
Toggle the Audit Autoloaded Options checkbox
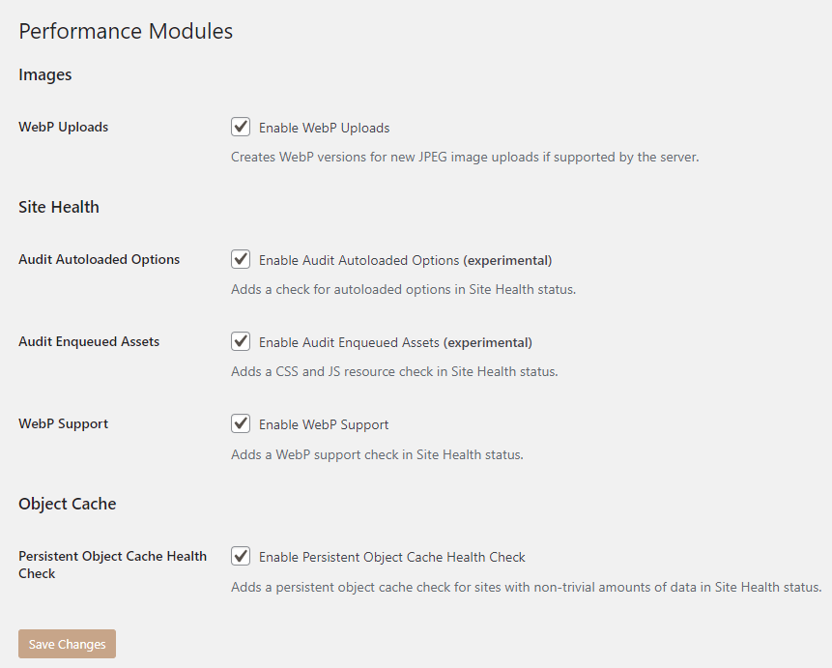(x=241, y=259)
